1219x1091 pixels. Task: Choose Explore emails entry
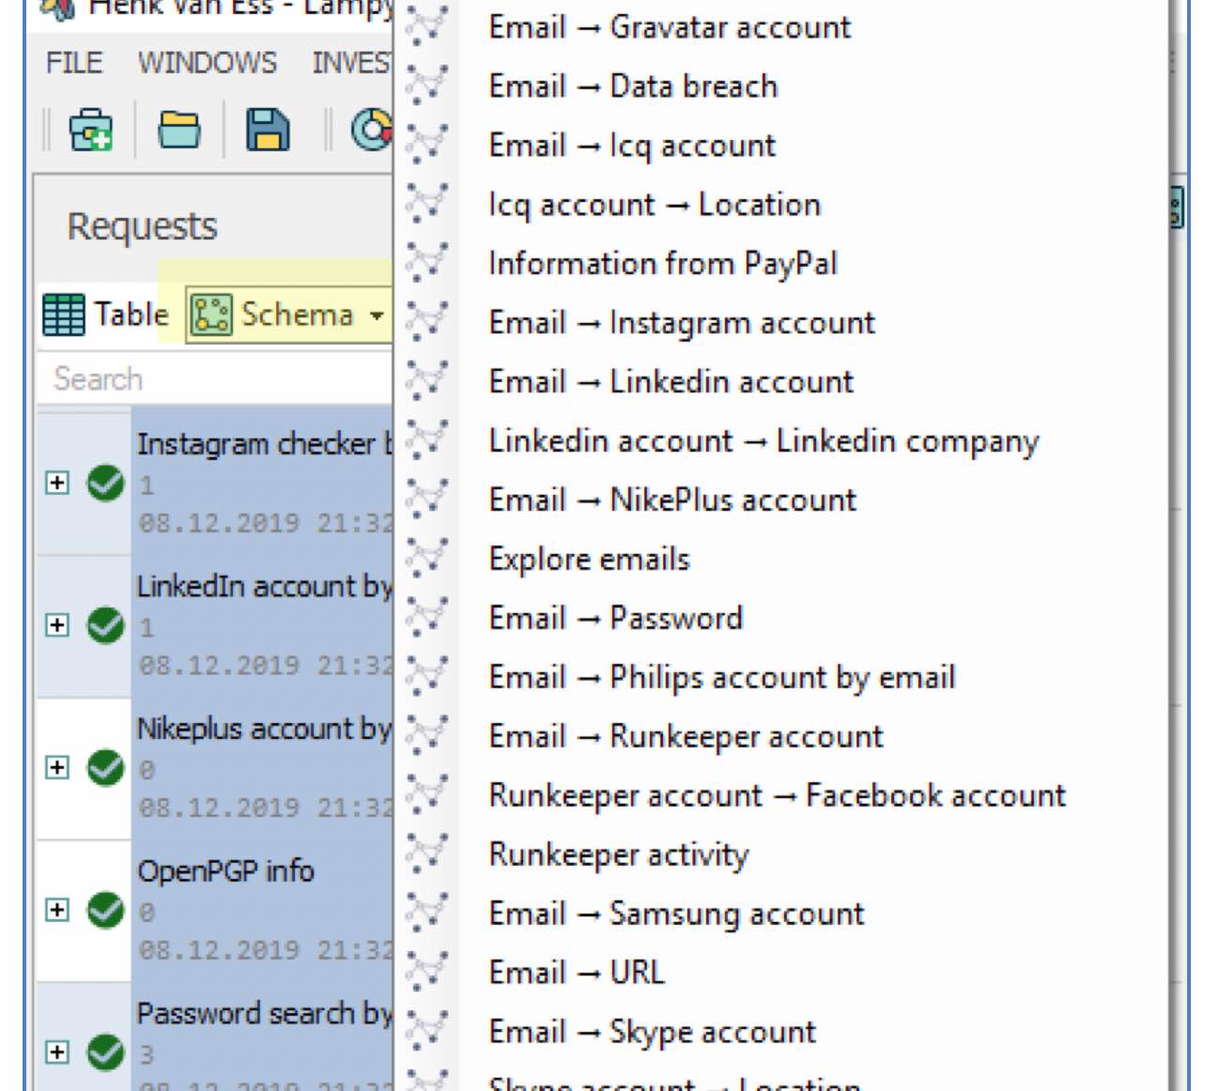pos(590,560)
